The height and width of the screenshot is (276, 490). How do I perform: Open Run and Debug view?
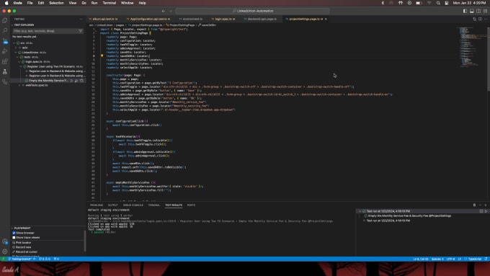tap(5, 51)
